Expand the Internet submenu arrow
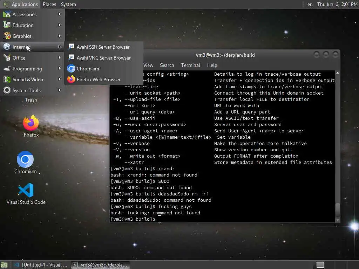359x269 pixels. pos(60,47)
